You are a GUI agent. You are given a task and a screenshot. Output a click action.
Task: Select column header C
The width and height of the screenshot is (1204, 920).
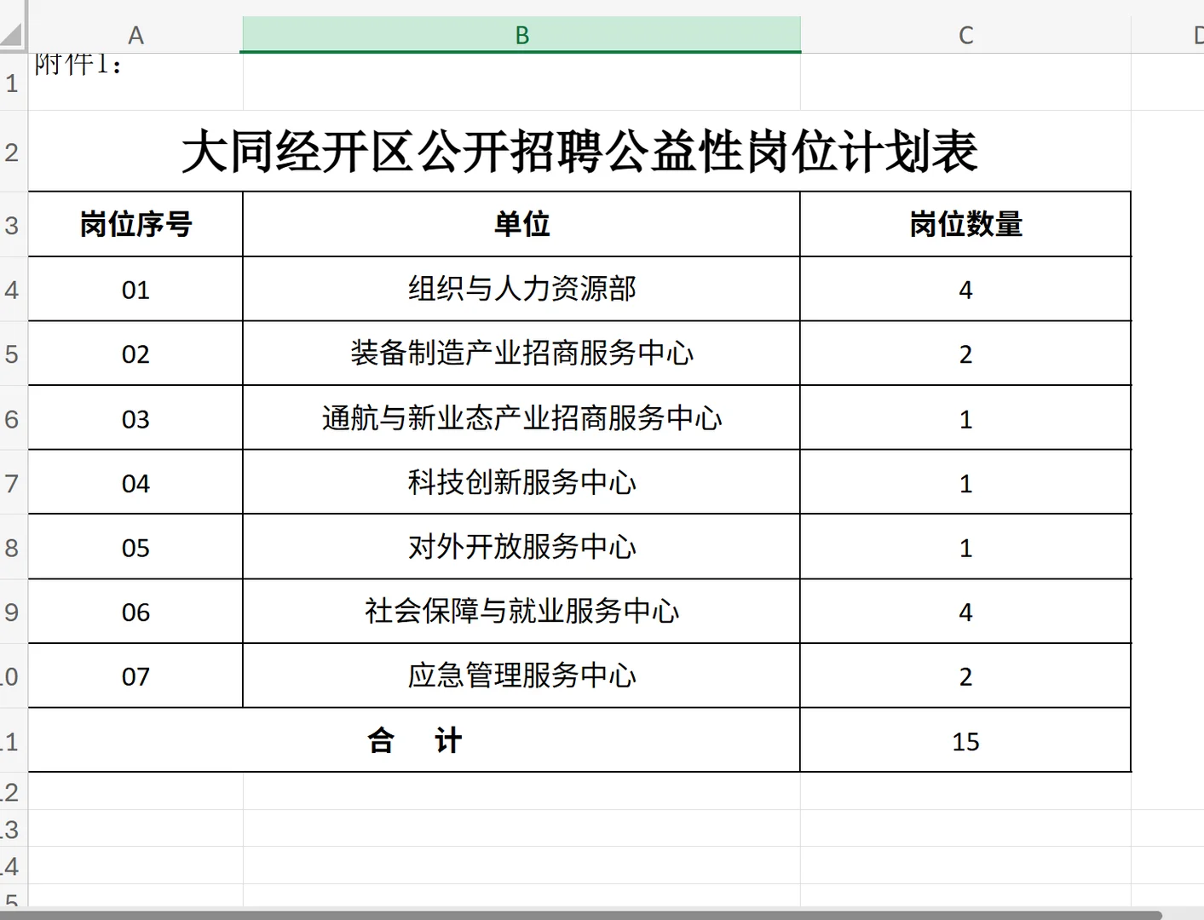pos(965,35)
